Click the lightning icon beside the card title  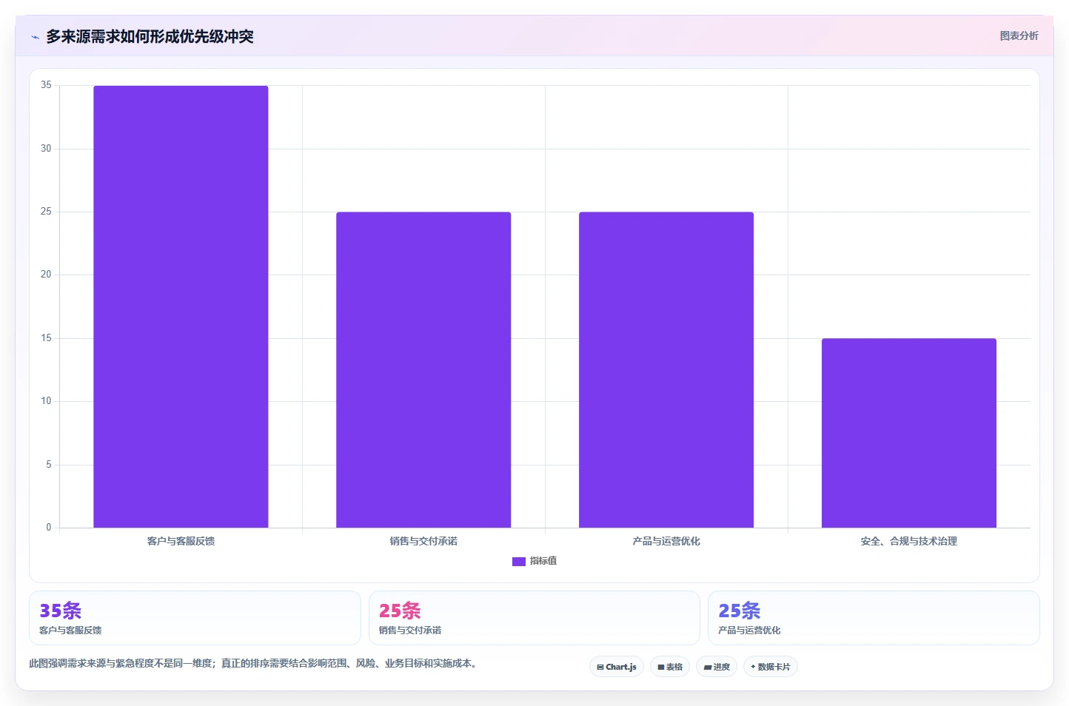coord(35,37)
